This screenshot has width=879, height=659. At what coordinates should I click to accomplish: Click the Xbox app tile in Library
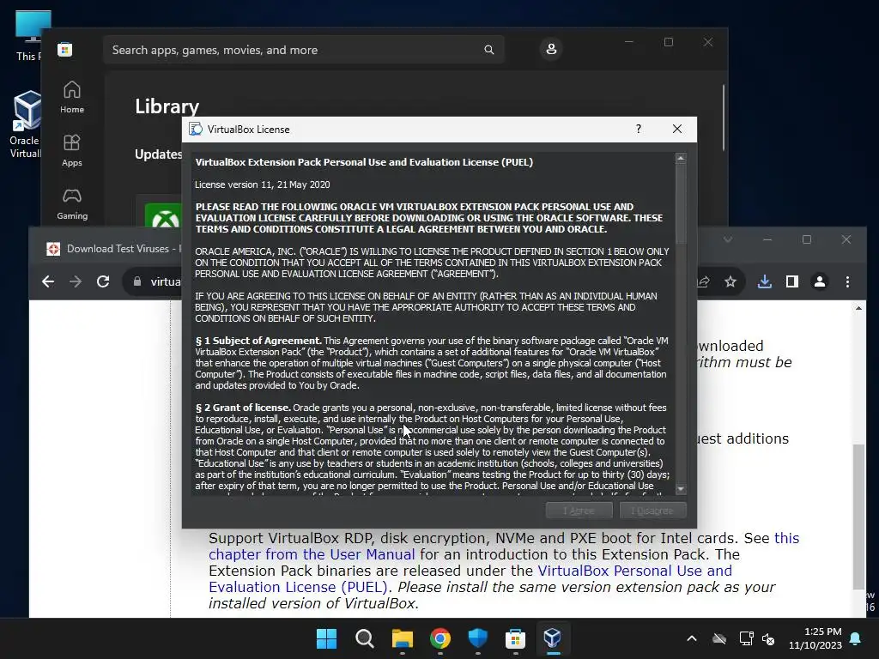pyautogui.click(x=163, y=215)
